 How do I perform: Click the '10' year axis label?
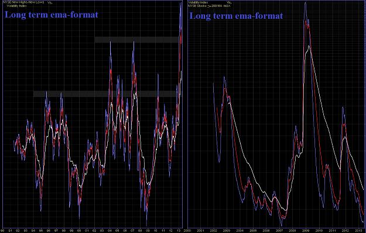click(x=155, y=231)
